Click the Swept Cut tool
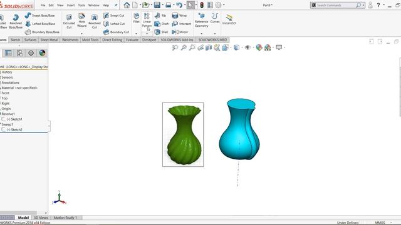The height and width of the screenshot is (225, 401). [114, 16]
